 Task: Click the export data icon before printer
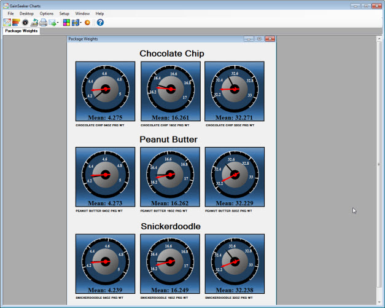coord(34,23)
